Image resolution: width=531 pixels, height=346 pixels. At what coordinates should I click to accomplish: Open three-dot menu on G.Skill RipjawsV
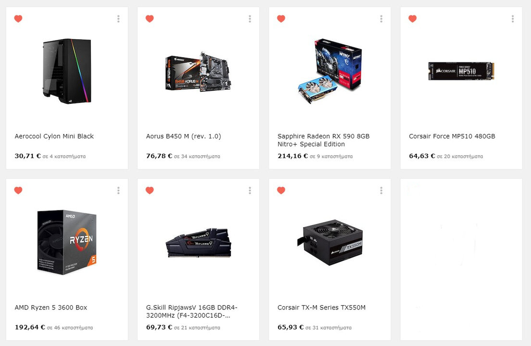[250, 191]
